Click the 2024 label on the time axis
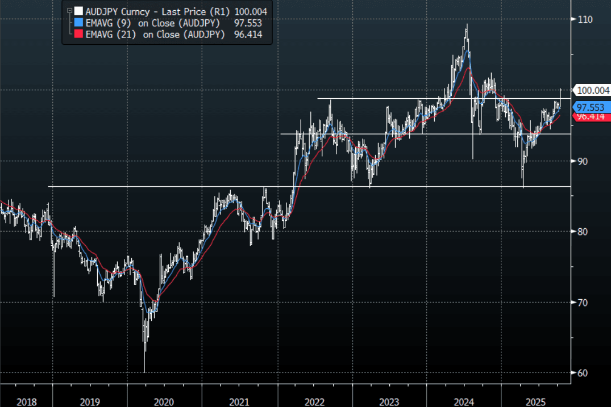The image size is (611, 407). click(464, 401)
